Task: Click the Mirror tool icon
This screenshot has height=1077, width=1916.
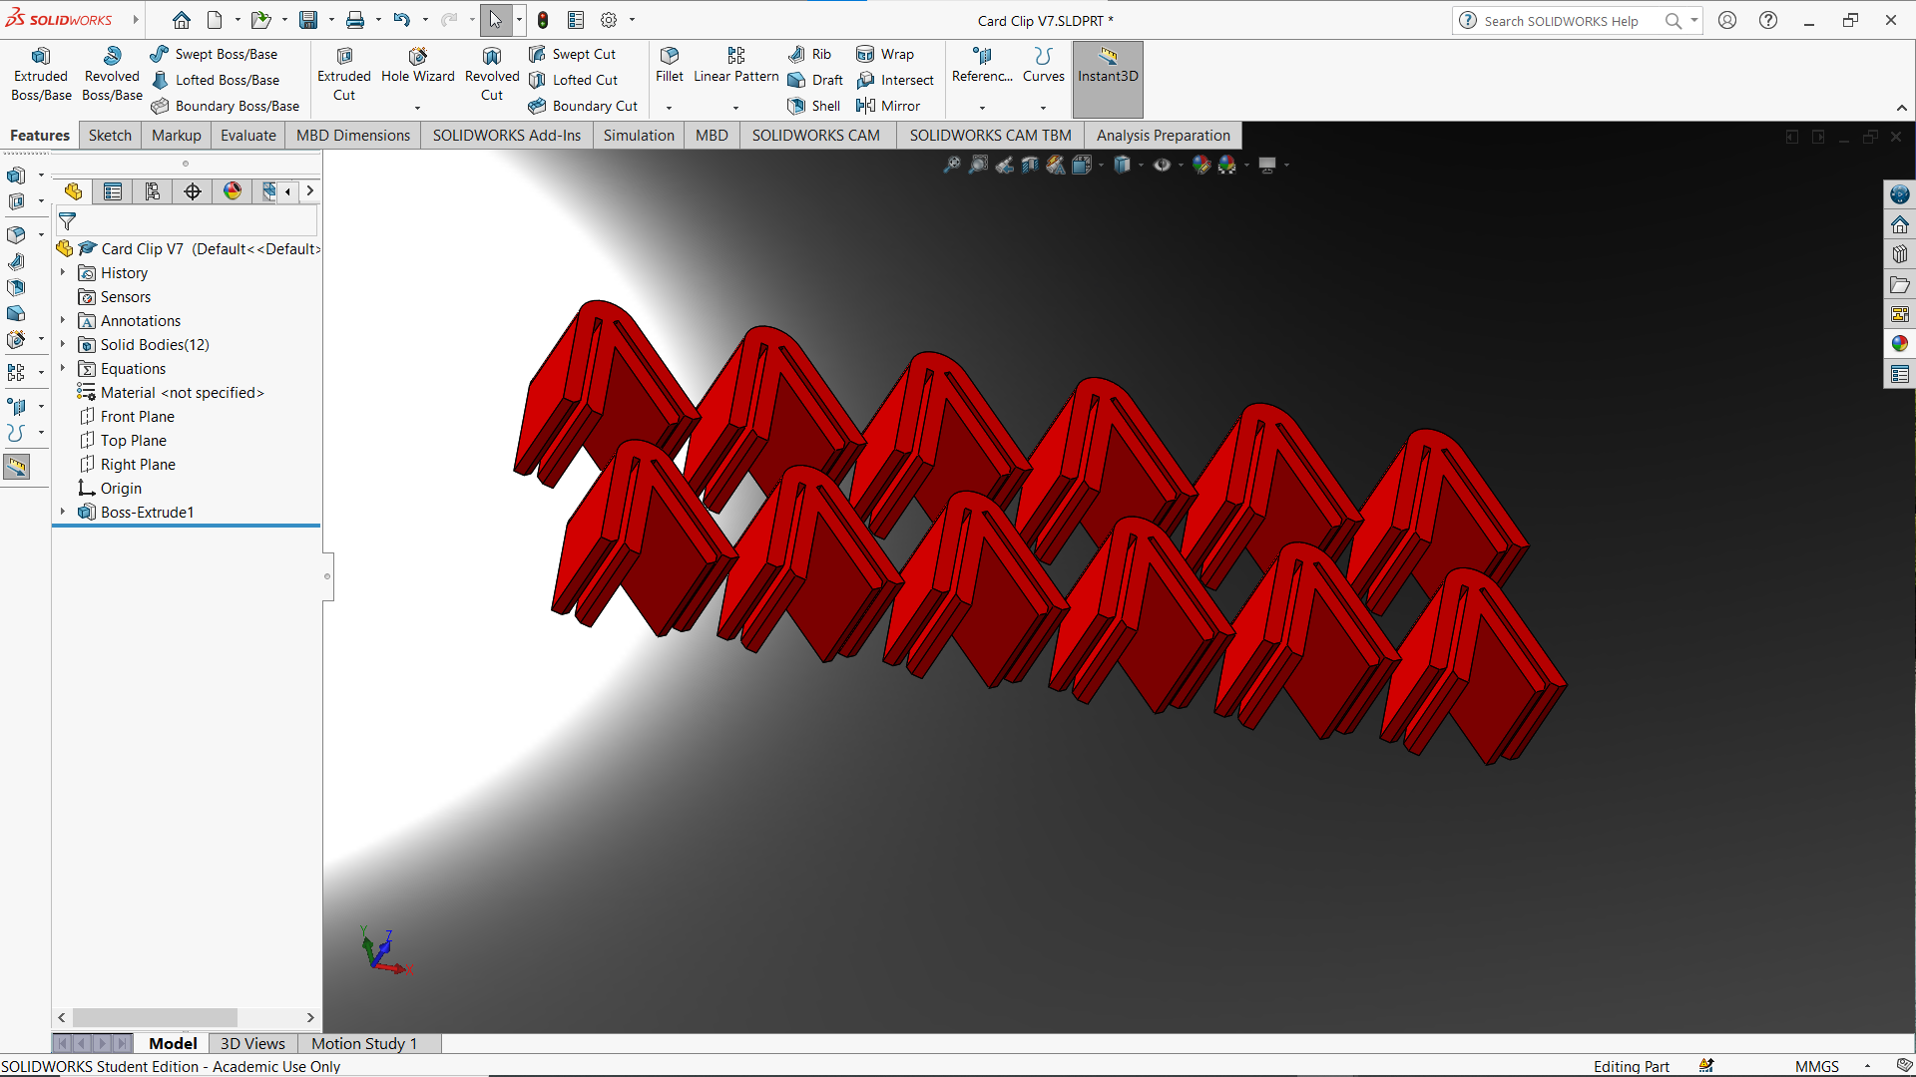Action: click(x=860, y=105)
